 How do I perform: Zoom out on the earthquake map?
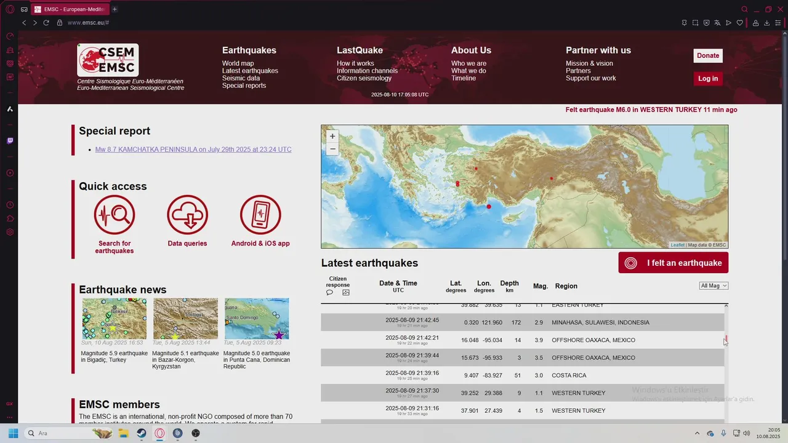[x=332, y=149]
